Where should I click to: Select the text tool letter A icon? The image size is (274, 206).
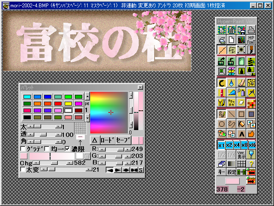point(241,134)
